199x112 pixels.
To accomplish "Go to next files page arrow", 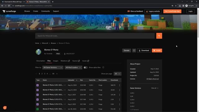I will 57,74.
